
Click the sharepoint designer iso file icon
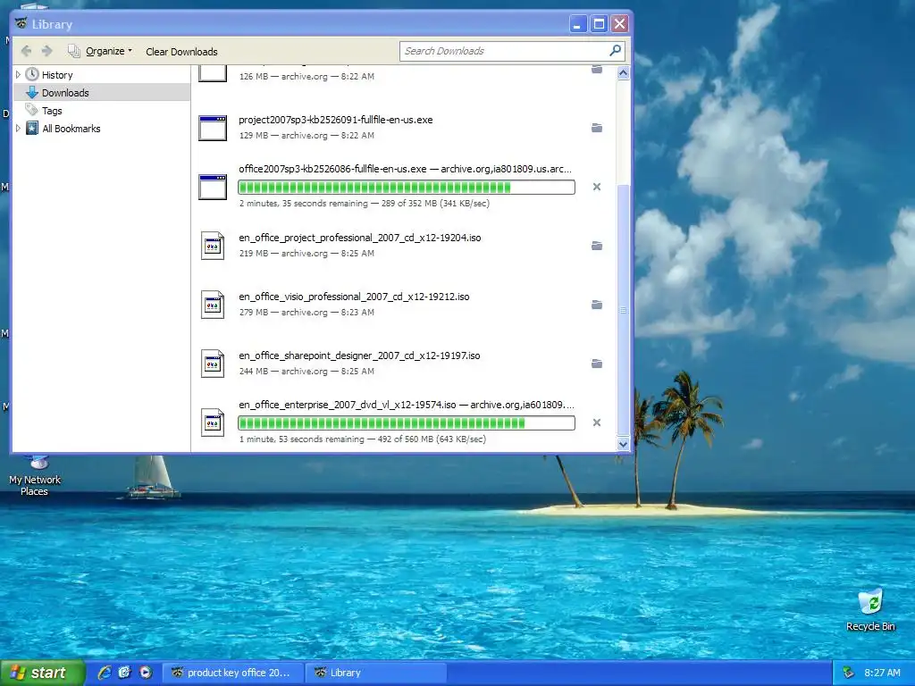click(x=213, y=364)
